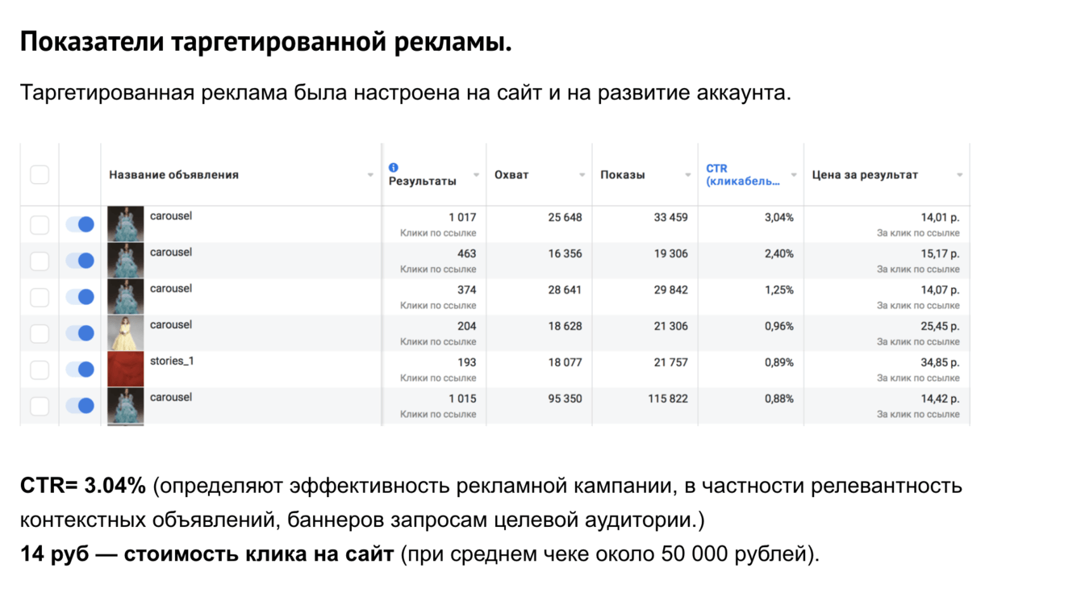Sort by the CTR (кликабельность) column header
1081x610 pixels.
point(742,175)
